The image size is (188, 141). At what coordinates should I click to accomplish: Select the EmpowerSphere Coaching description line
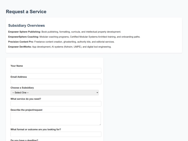74,37
